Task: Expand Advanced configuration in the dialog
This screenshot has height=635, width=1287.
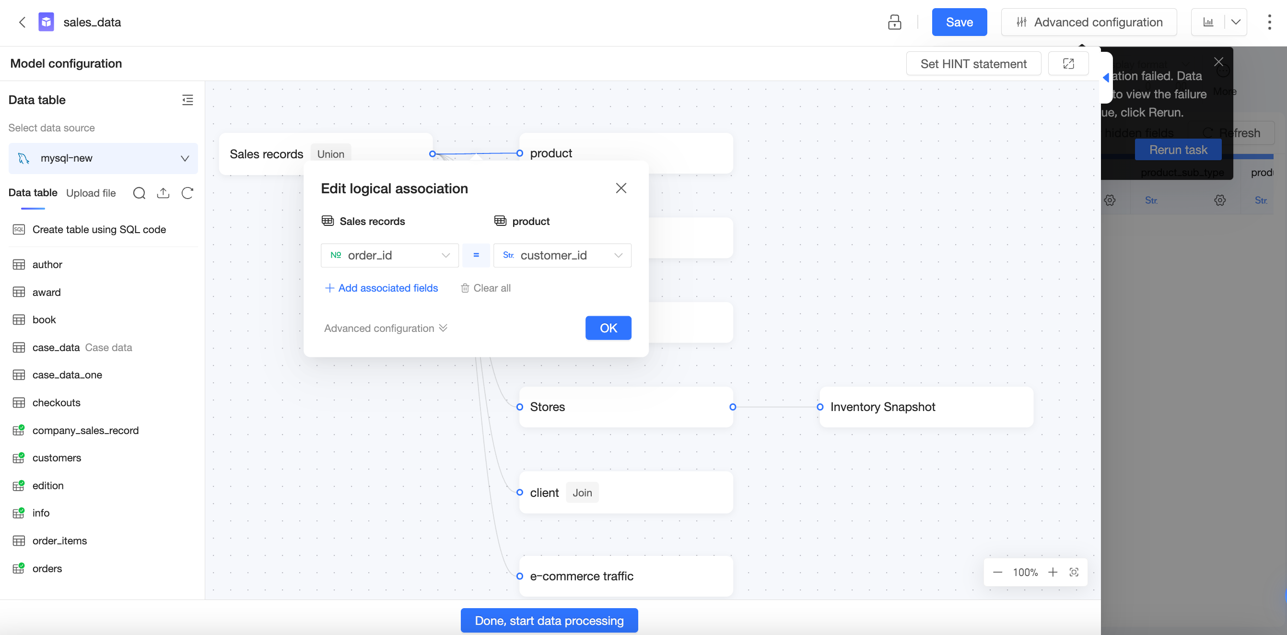Action: coord(385,328)
